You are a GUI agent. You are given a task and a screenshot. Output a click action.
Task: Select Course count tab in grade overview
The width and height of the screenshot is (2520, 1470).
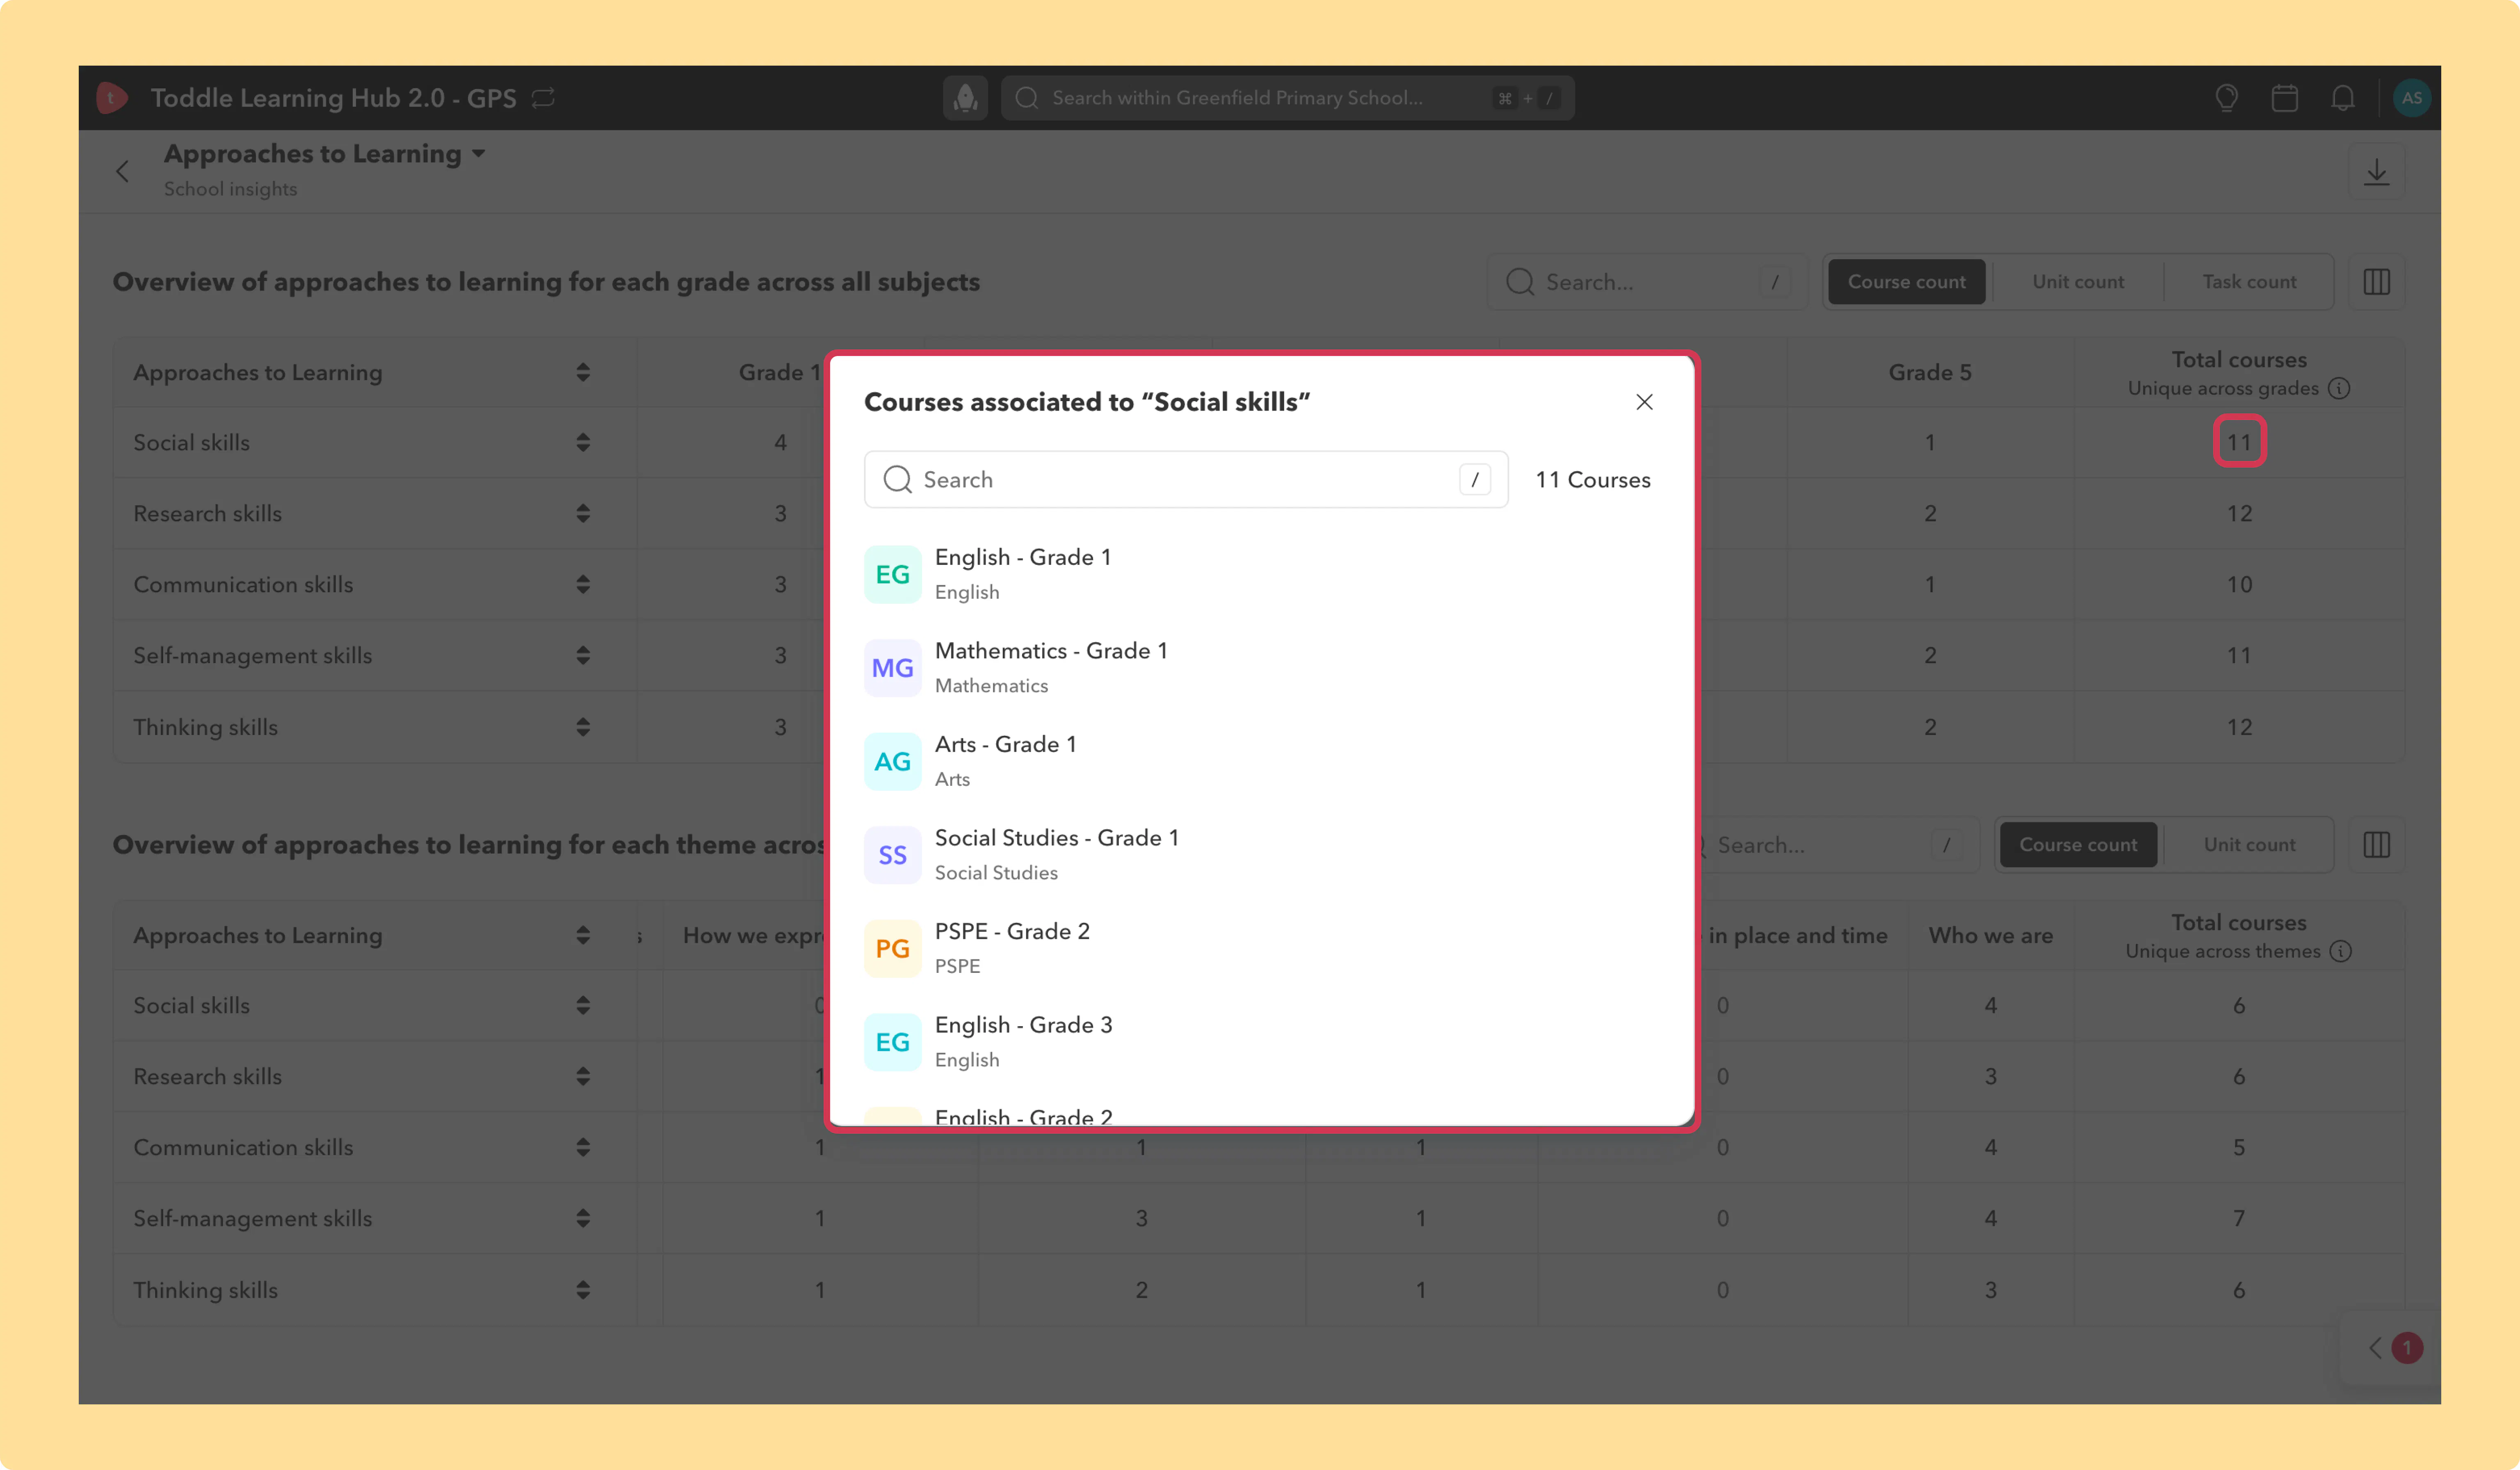pos(1907,282)
